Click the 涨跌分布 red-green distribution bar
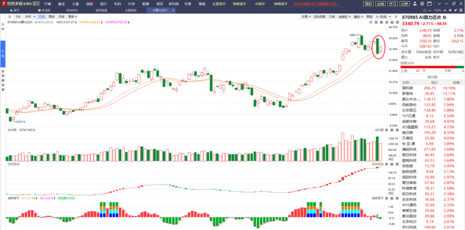The width and height of the screenshot is (465, 230). (x=432, y=67)
